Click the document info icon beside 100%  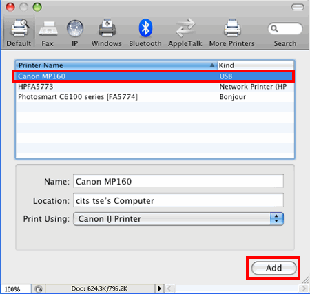coord(39,288)
